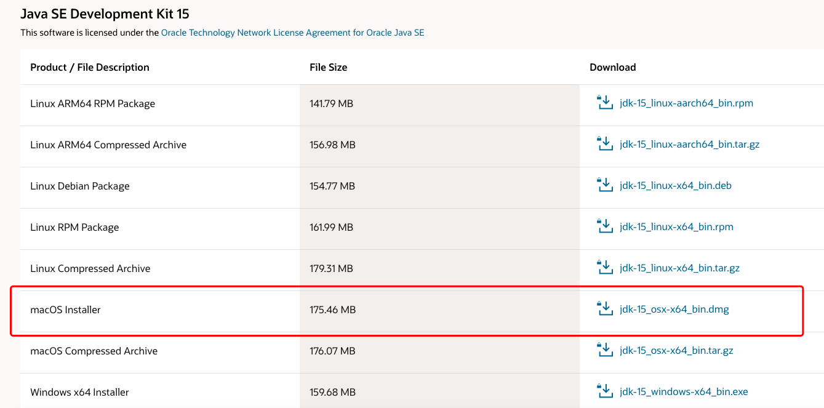Screen dimensions: 824x408
Task: Download jdk-15_windows-x64_bin.exe file link
Action: 684,392
